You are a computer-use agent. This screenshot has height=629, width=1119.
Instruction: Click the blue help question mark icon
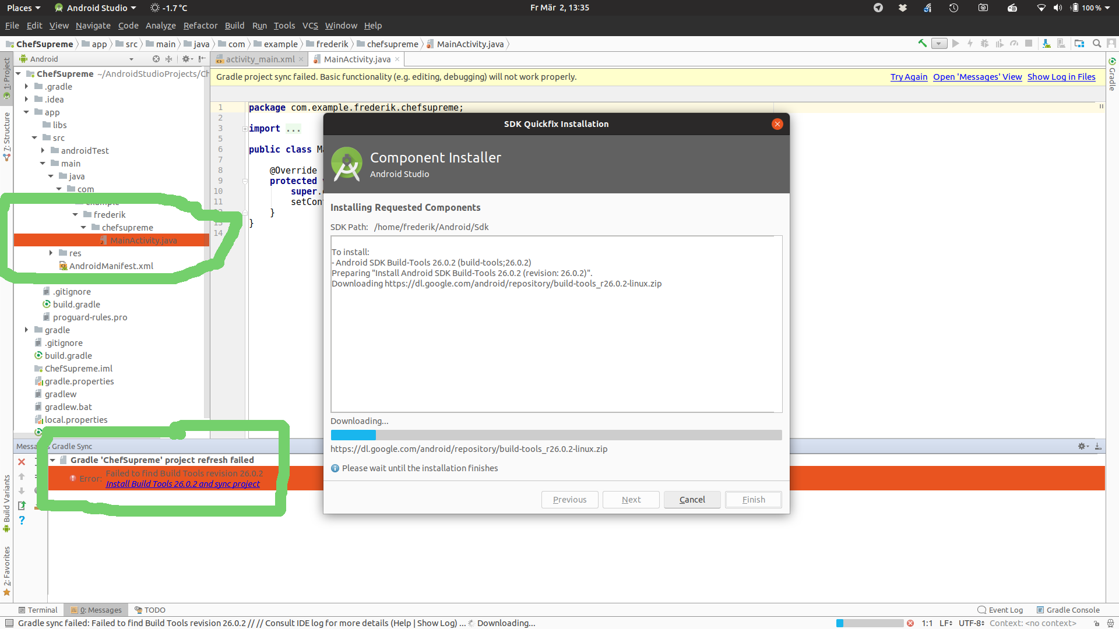pyautogui.click(x=22, y=520)
